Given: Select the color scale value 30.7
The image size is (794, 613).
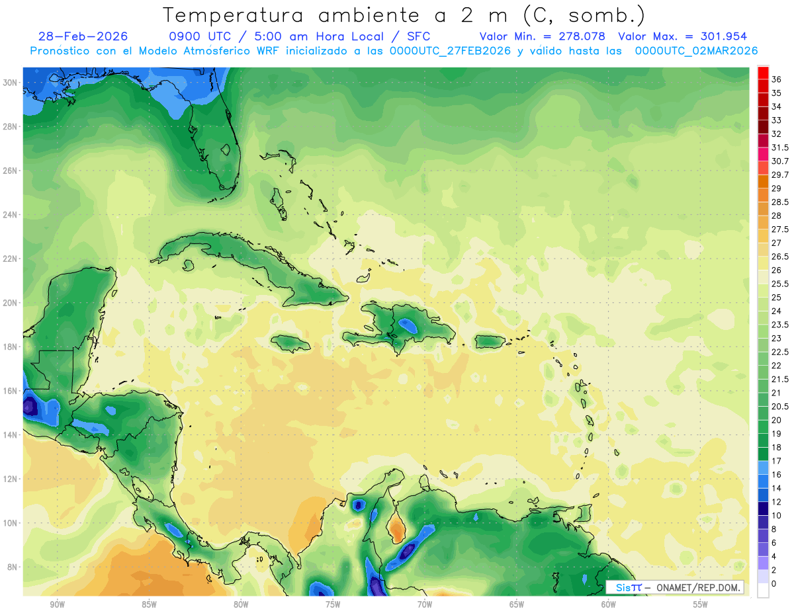Looking at the screenshot, I should coord(780,161).
